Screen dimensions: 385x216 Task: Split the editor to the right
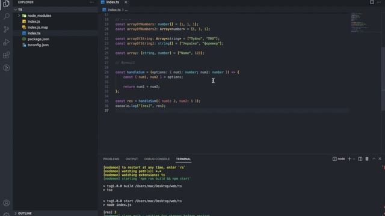(372, 2)
